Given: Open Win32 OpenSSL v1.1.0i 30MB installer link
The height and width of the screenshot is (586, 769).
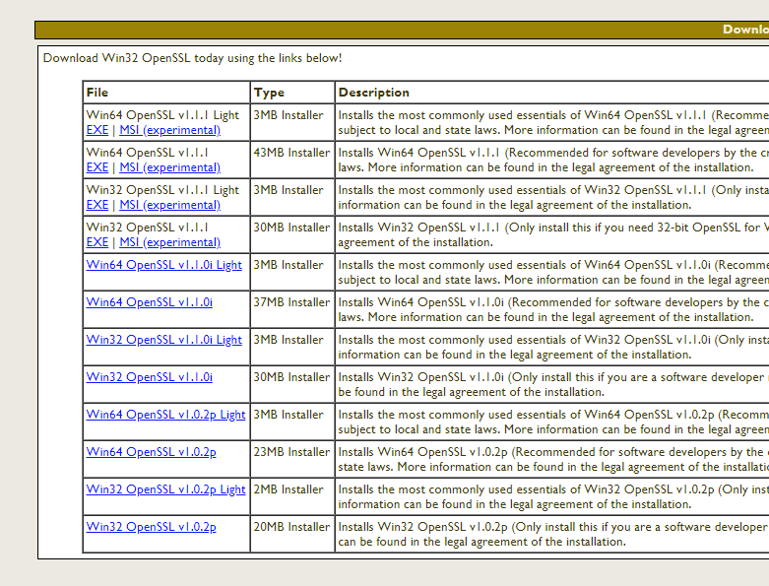Looking at the screenshot, I should pos(149,377).
